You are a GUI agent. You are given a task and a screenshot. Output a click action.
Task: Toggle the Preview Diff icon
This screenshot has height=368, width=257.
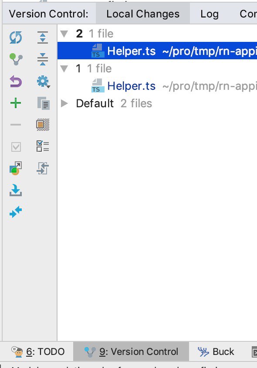tap(43, 125)
